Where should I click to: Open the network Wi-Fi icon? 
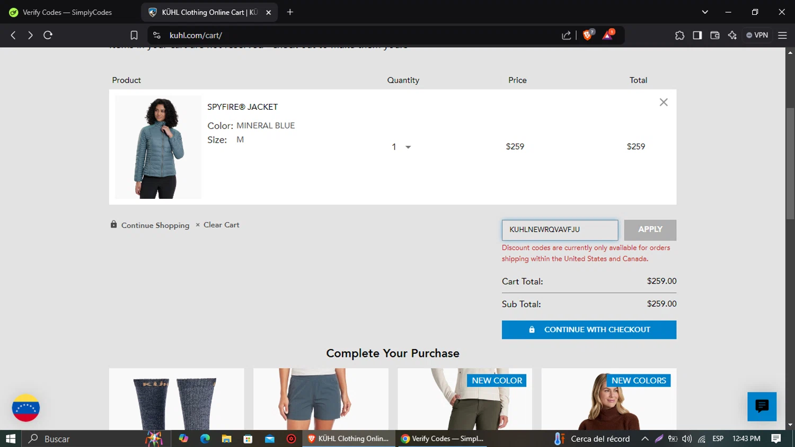tap(702, 439)
